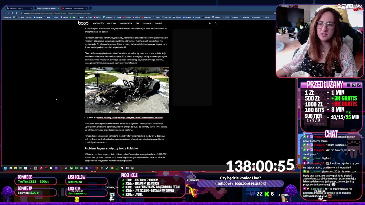
Task: Open the GG.deals bookmark
Action: (177, 17)
